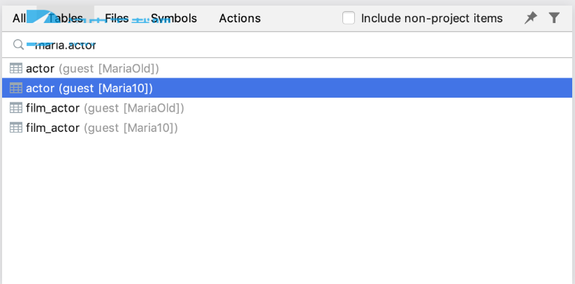Switch to the Tables tab

point(66,18)
